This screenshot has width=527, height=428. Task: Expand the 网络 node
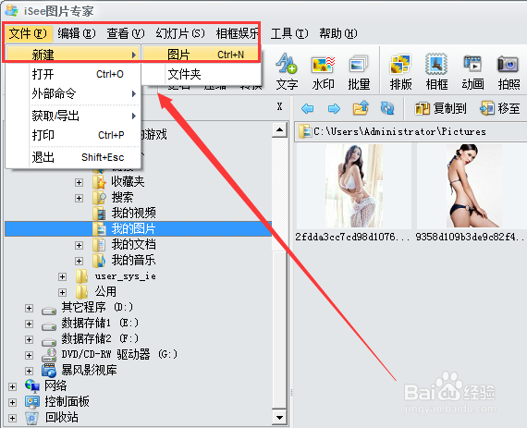(13, 386)
